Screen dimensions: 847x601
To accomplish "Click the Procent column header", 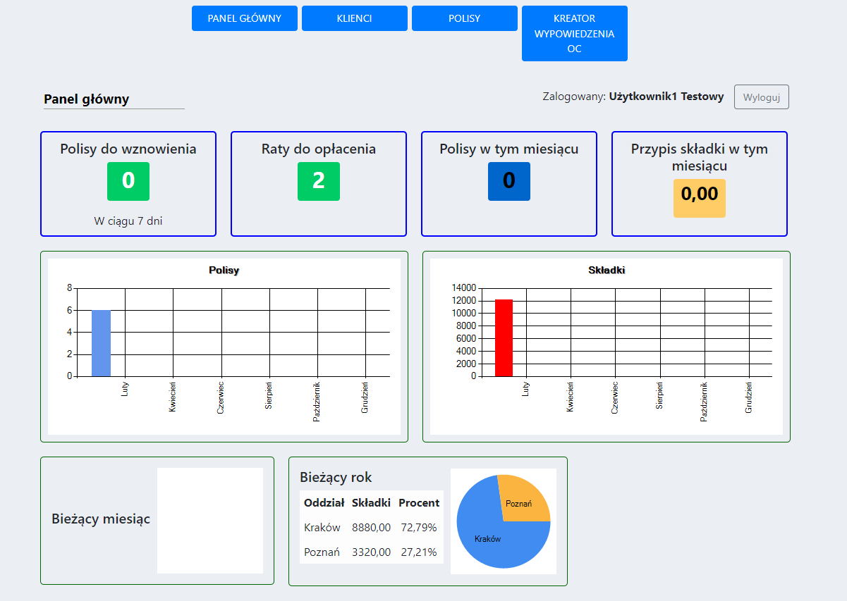I will [419, 503].
